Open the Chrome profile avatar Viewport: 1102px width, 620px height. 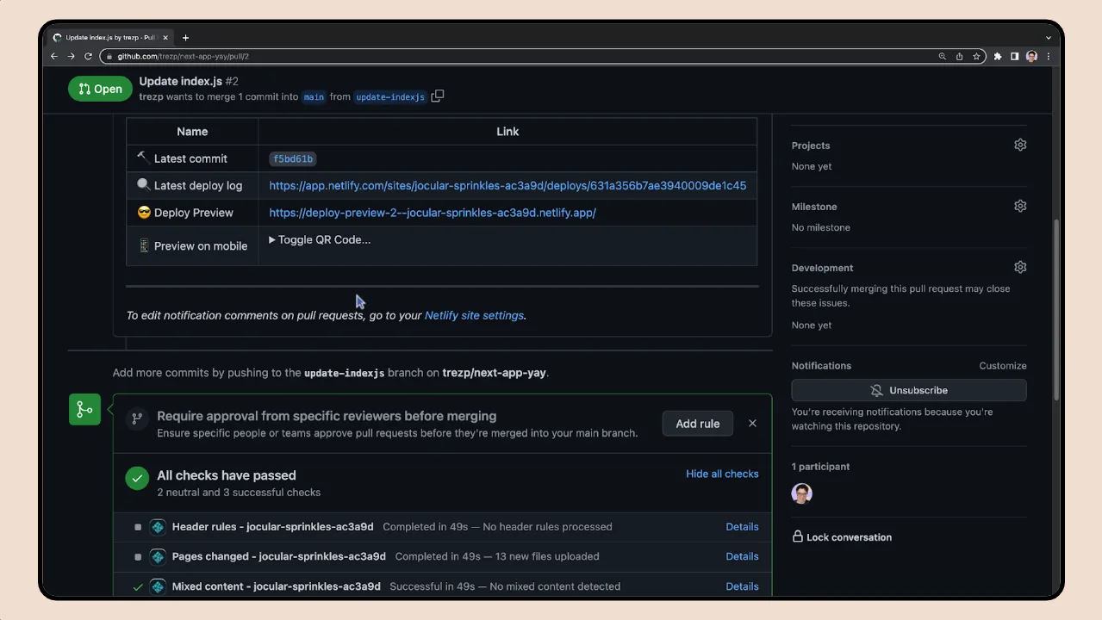point(1031,56)
